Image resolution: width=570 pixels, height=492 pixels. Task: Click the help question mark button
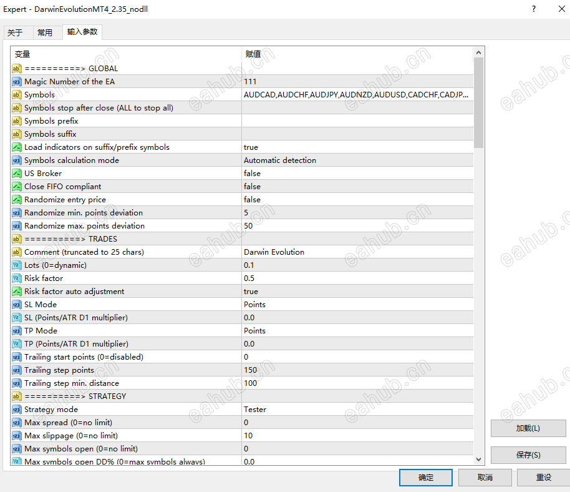534,9
